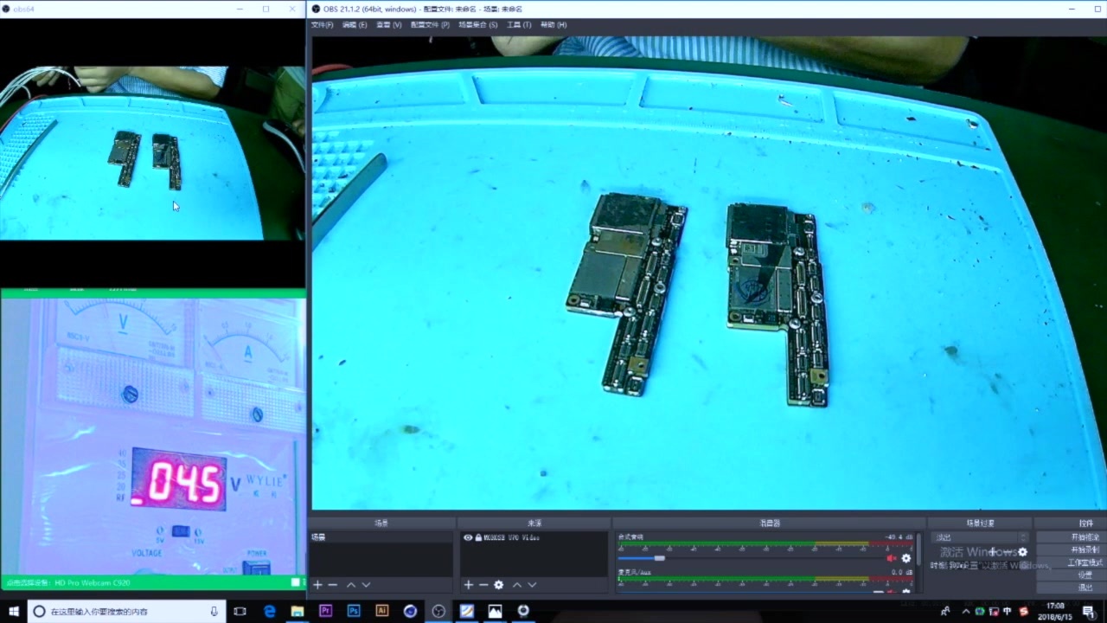Click the OBS preview canvas
1107x623 pixels.
(707, 273)
